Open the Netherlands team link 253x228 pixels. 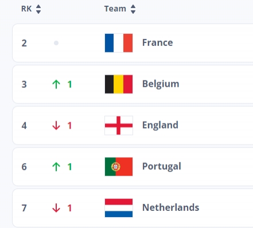point(171,207)
